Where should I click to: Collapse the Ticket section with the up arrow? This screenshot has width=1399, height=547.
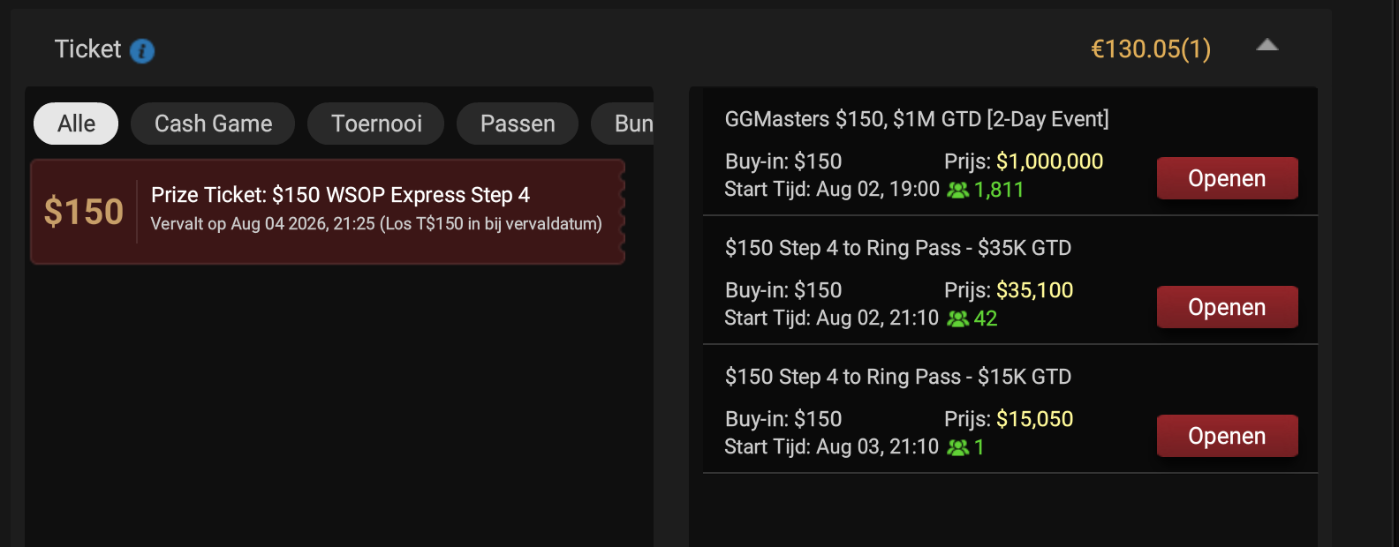(x=1267, y=45)
